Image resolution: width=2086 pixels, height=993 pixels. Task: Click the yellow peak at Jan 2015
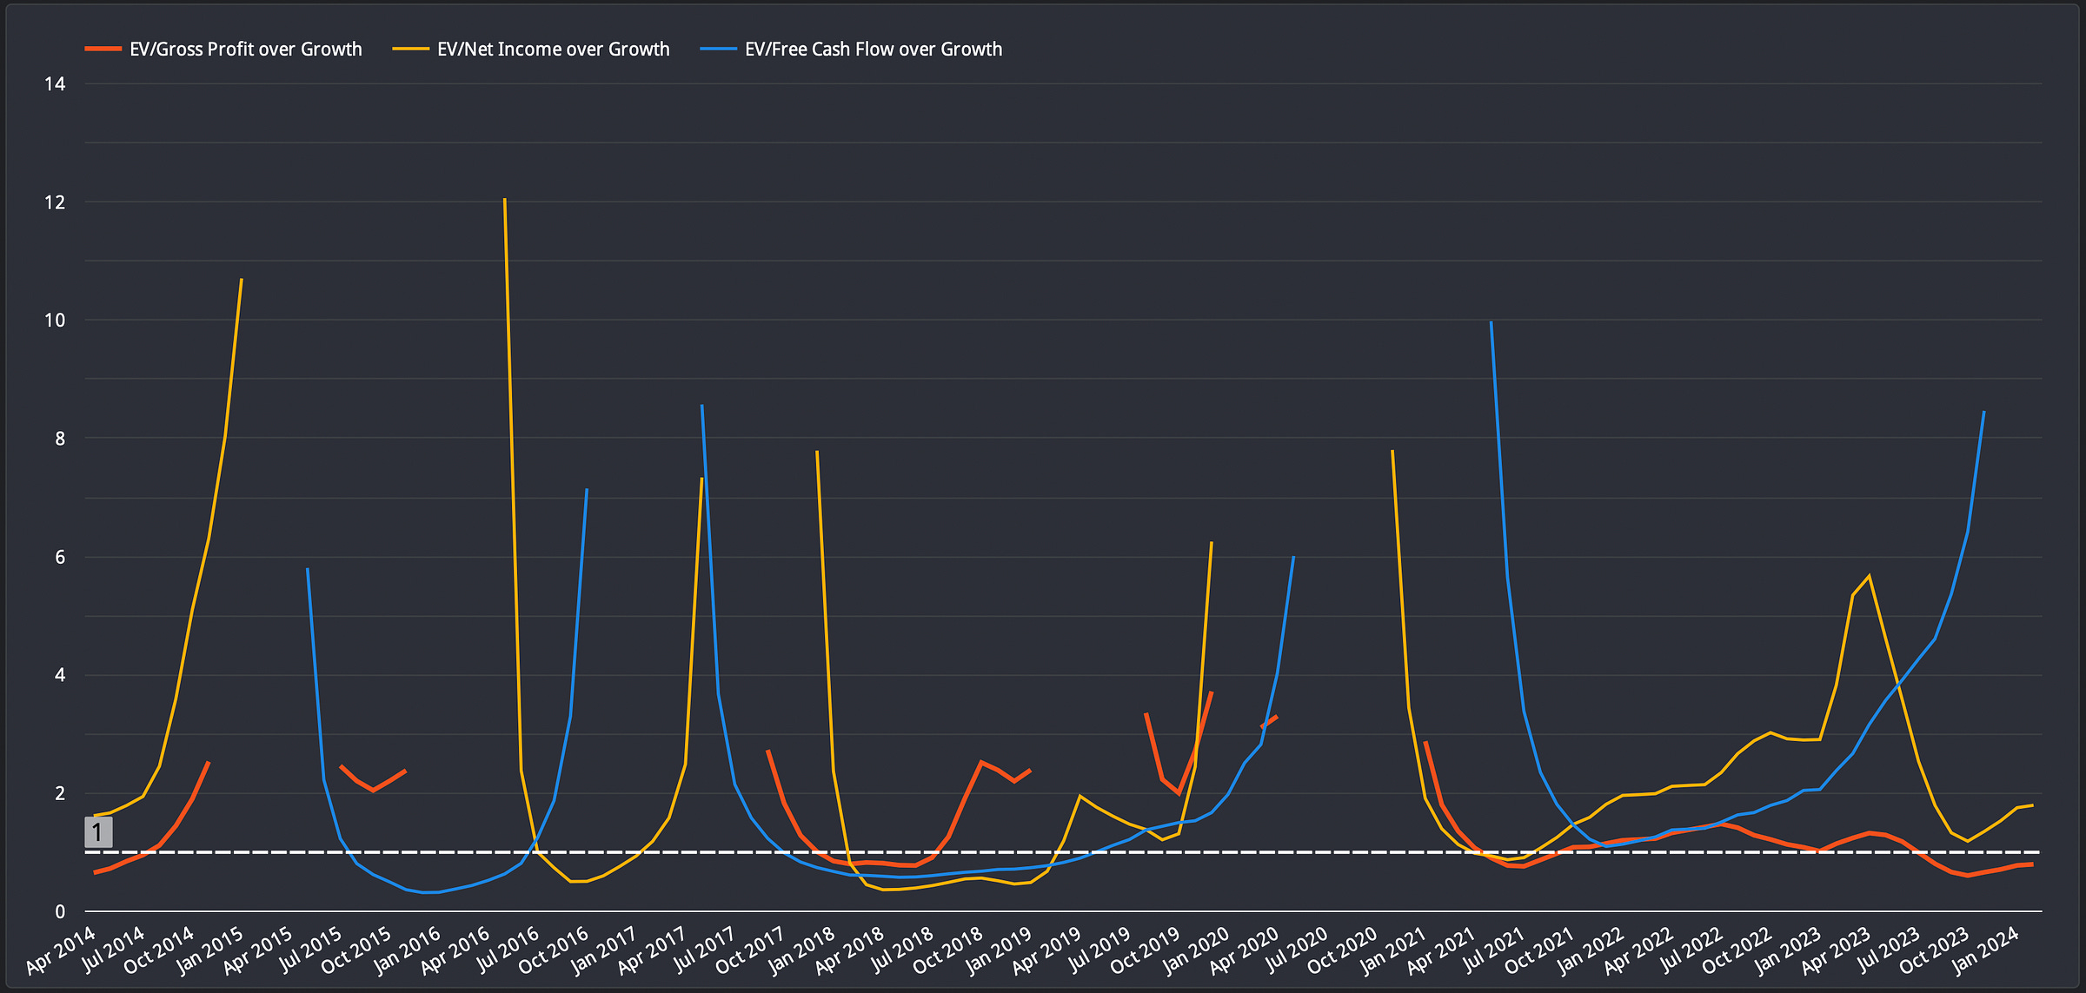tap(242, 280)
